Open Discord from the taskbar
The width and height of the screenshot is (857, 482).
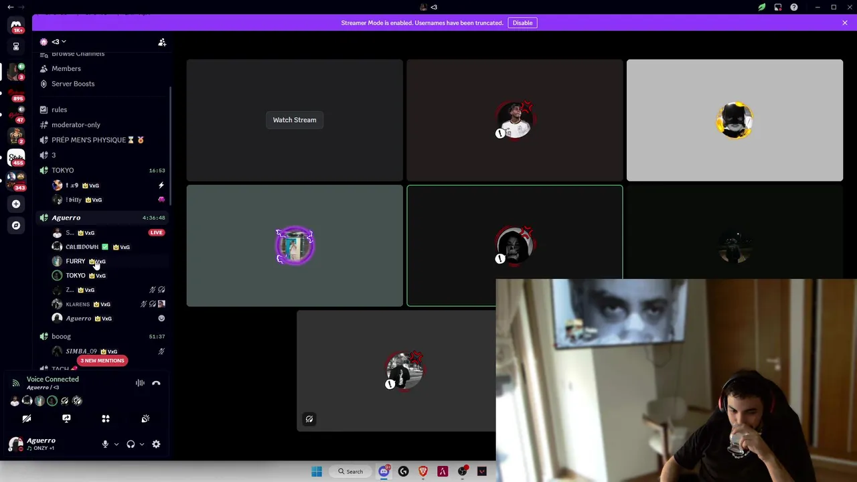coord(384,471)
